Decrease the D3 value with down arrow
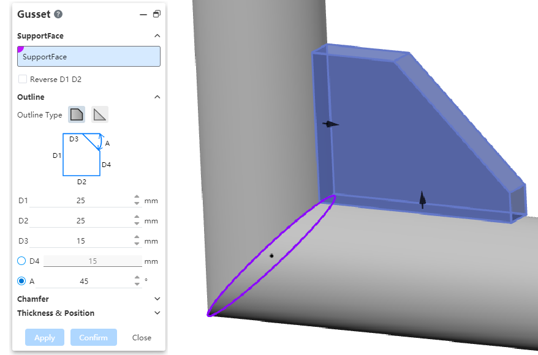The width and height of the screenshot is (538, 355). point(137,244)
